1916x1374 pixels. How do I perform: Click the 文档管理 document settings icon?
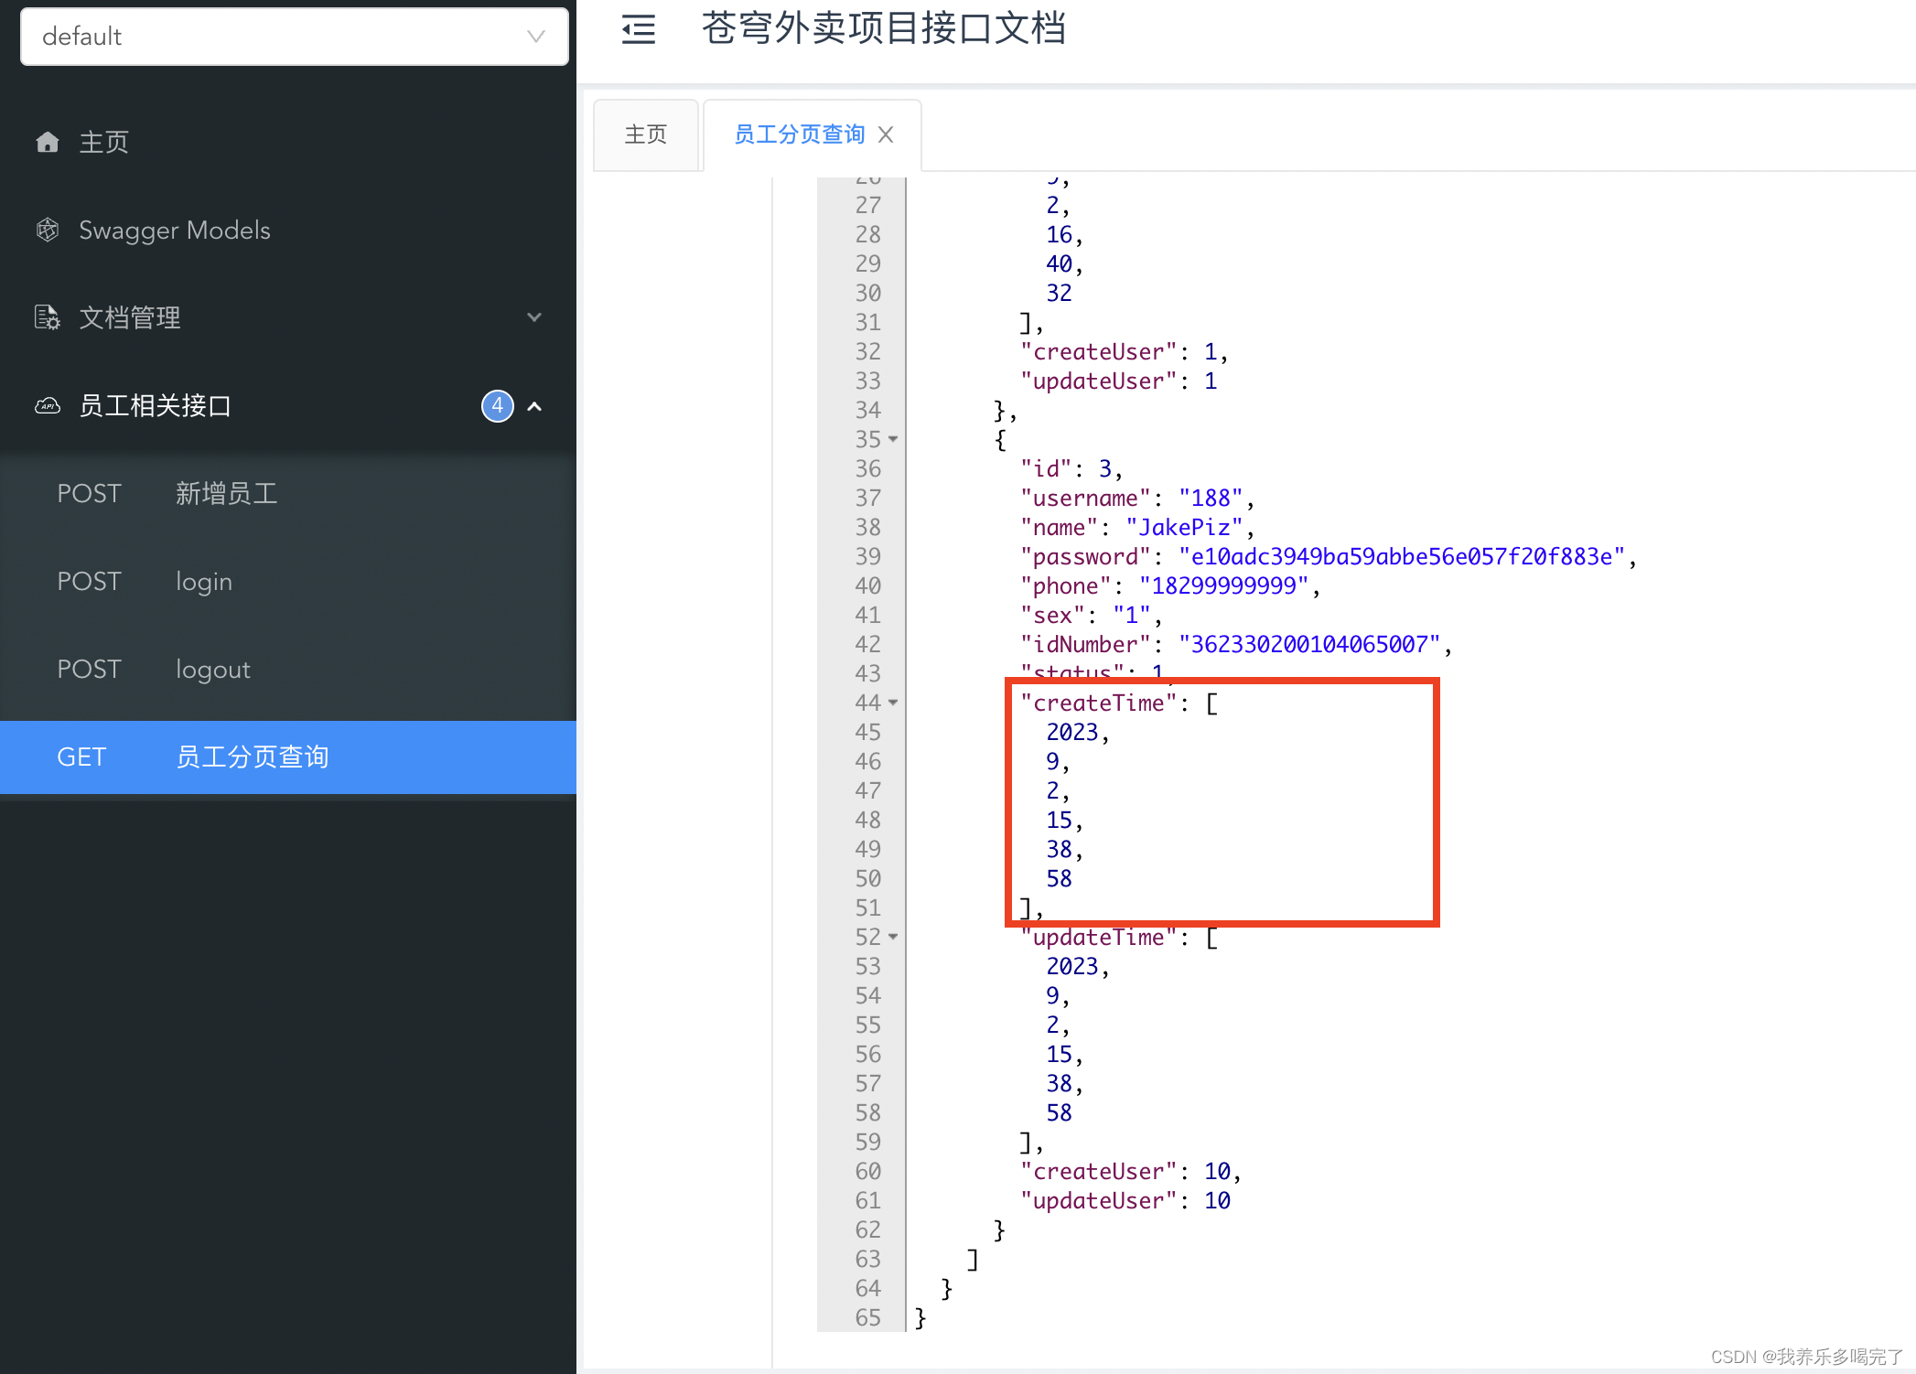click(x=48, y=317)
